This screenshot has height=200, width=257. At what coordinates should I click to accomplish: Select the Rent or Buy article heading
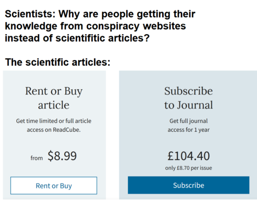[54, 98]
